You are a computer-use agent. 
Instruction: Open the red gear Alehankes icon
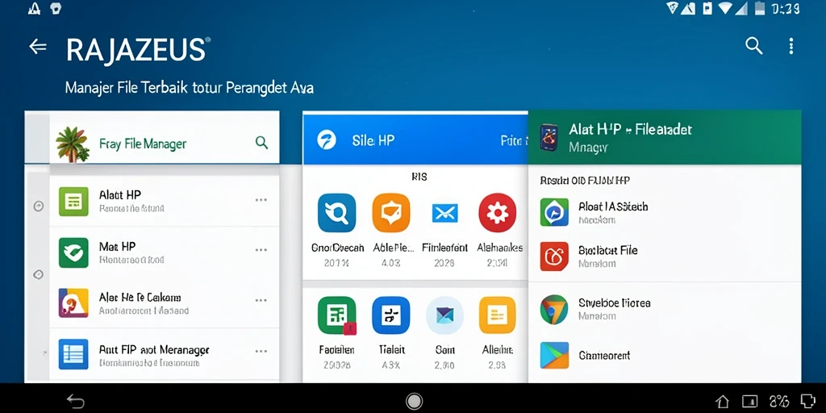497,213
